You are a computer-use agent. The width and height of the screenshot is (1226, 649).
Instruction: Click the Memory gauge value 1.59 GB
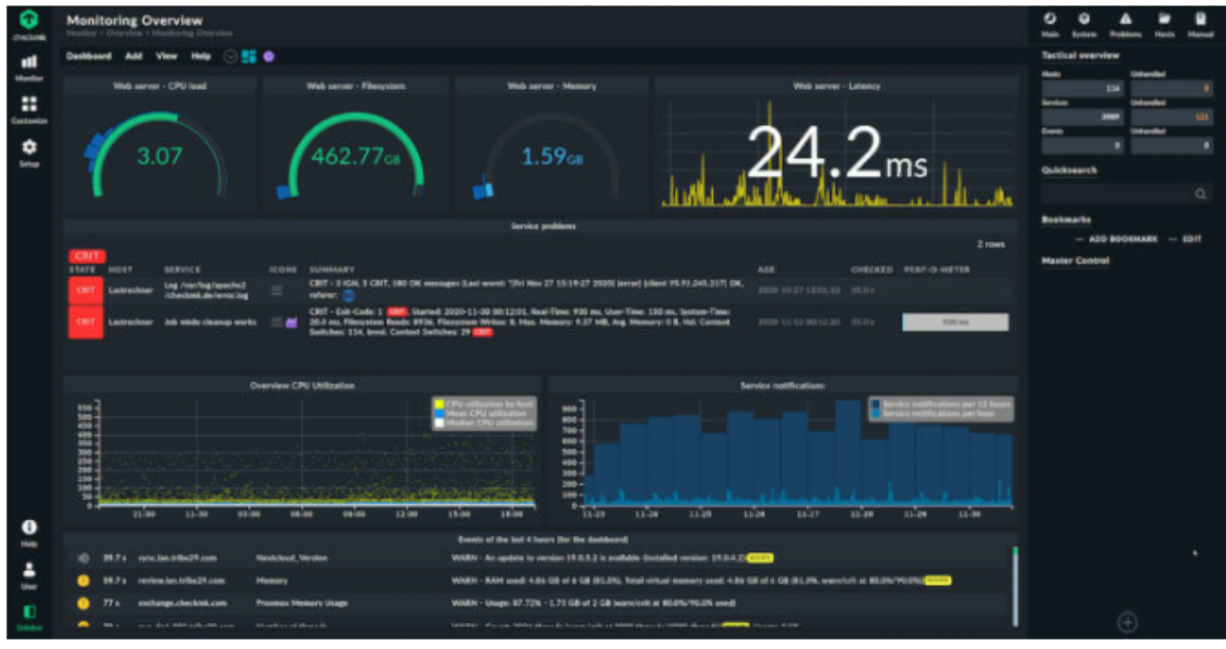pyautogui.click(x=552, y=157)
